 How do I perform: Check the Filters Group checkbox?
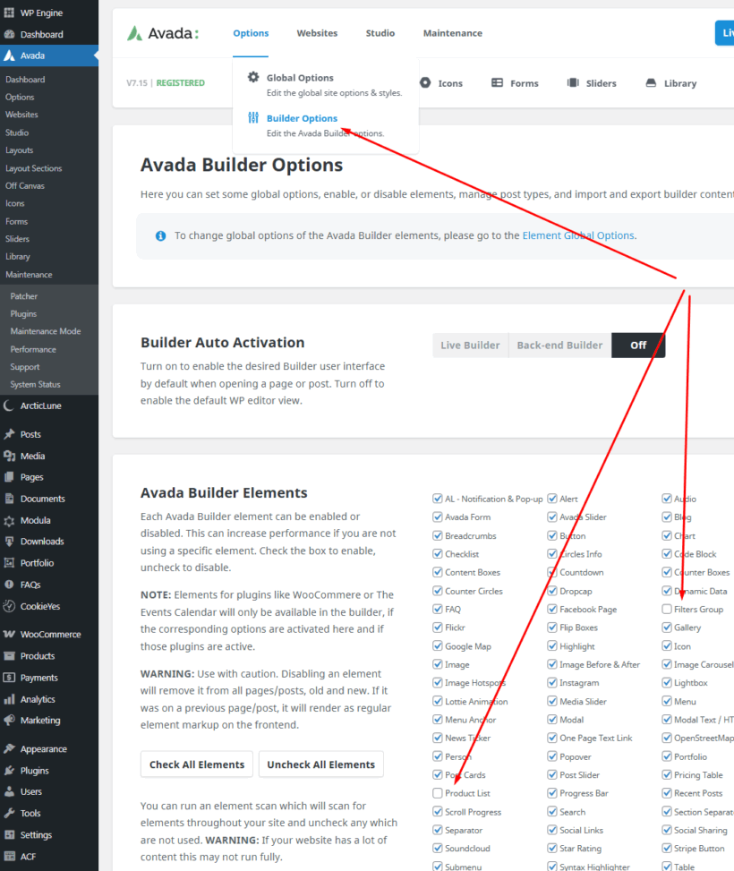coord(667,610)
